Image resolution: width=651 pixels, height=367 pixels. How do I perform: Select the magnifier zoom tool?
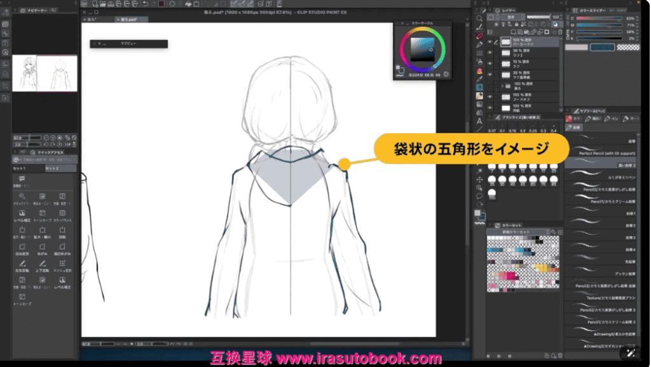pyautogui.click(x=479, y=18)
